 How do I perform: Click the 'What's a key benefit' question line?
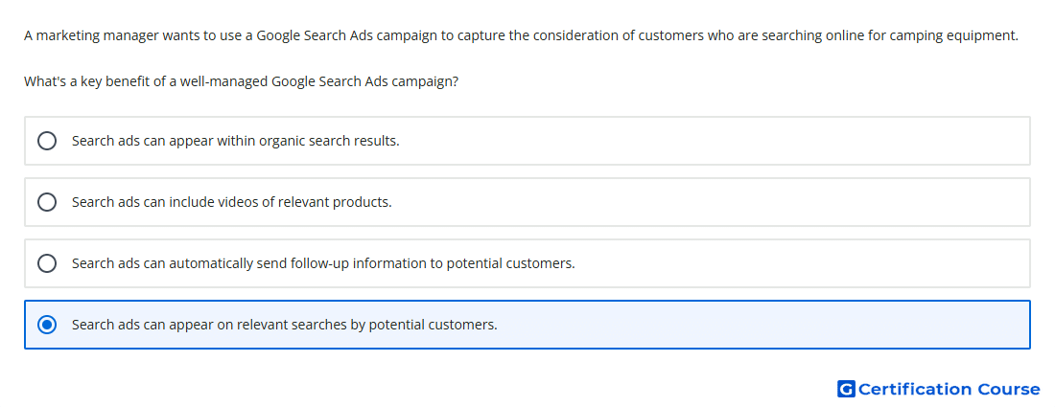point(242,82)
